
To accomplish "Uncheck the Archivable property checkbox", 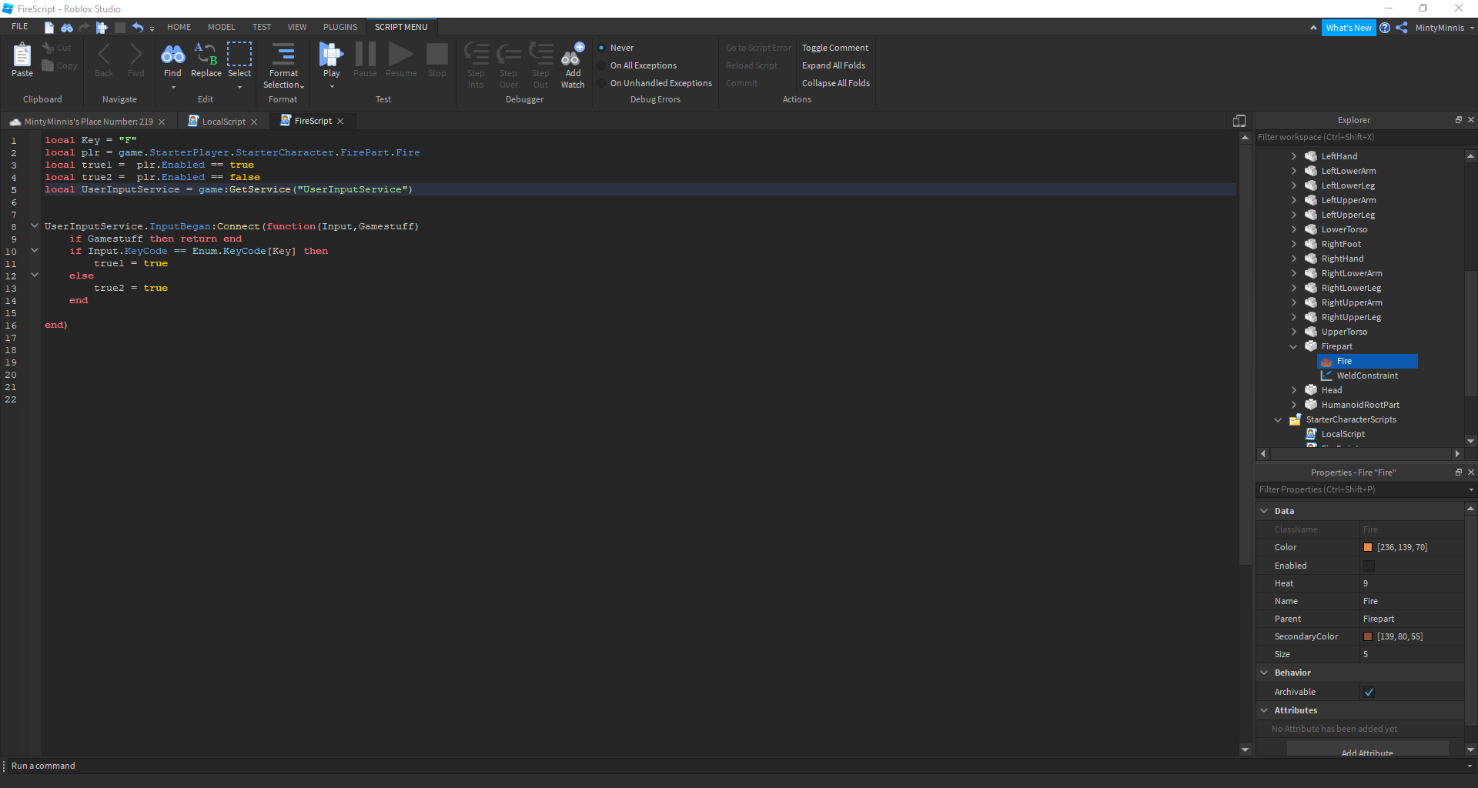I will point(1369,692).
